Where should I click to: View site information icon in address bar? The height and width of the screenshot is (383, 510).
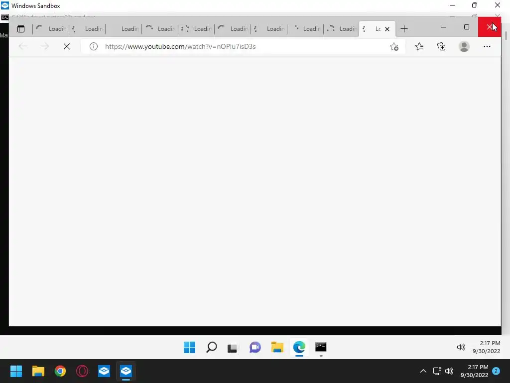tap(93, 46)
